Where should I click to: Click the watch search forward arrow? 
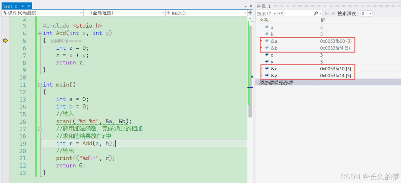click(333, 13)
